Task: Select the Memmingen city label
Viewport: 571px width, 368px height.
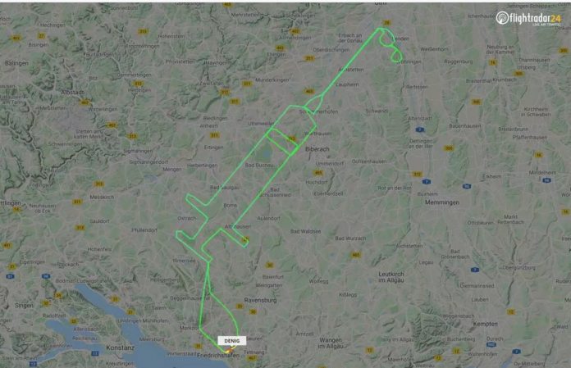Action: [441, 202]
